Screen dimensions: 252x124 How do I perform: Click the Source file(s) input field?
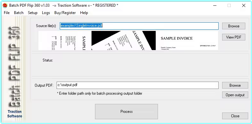[139, 26]
